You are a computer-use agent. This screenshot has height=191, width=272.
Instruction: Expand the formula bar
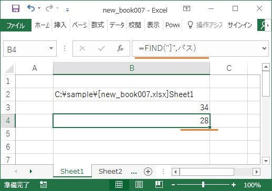pos(264,48)
